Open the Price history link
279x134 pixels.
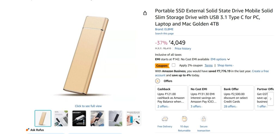[183, 49]
